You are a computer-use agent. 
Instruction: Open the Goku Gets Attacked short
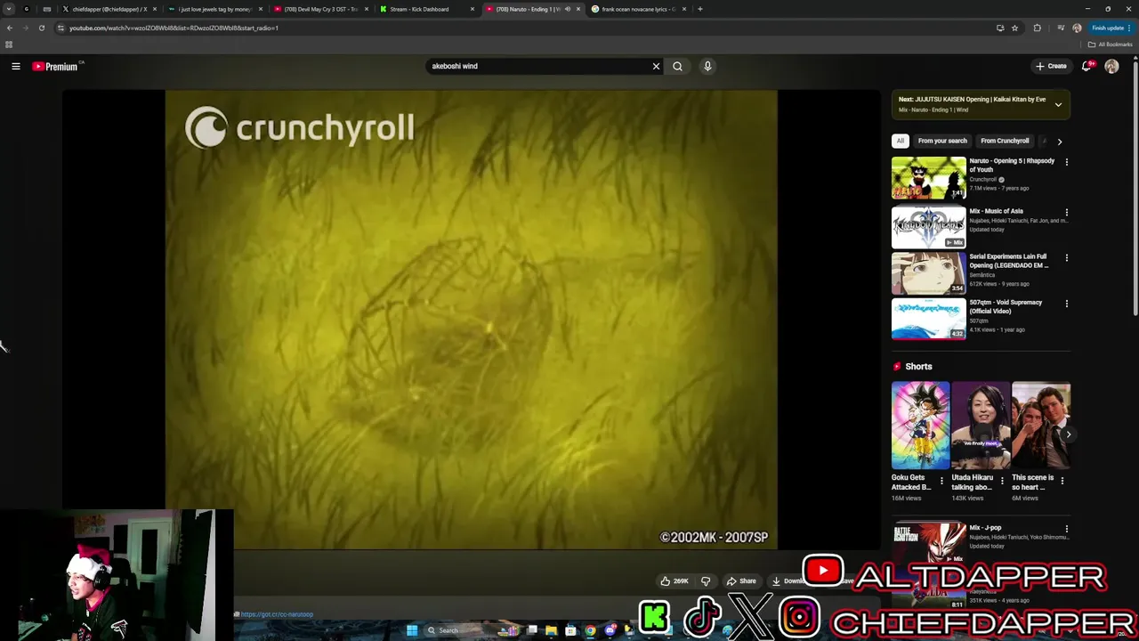pos(920,425)
